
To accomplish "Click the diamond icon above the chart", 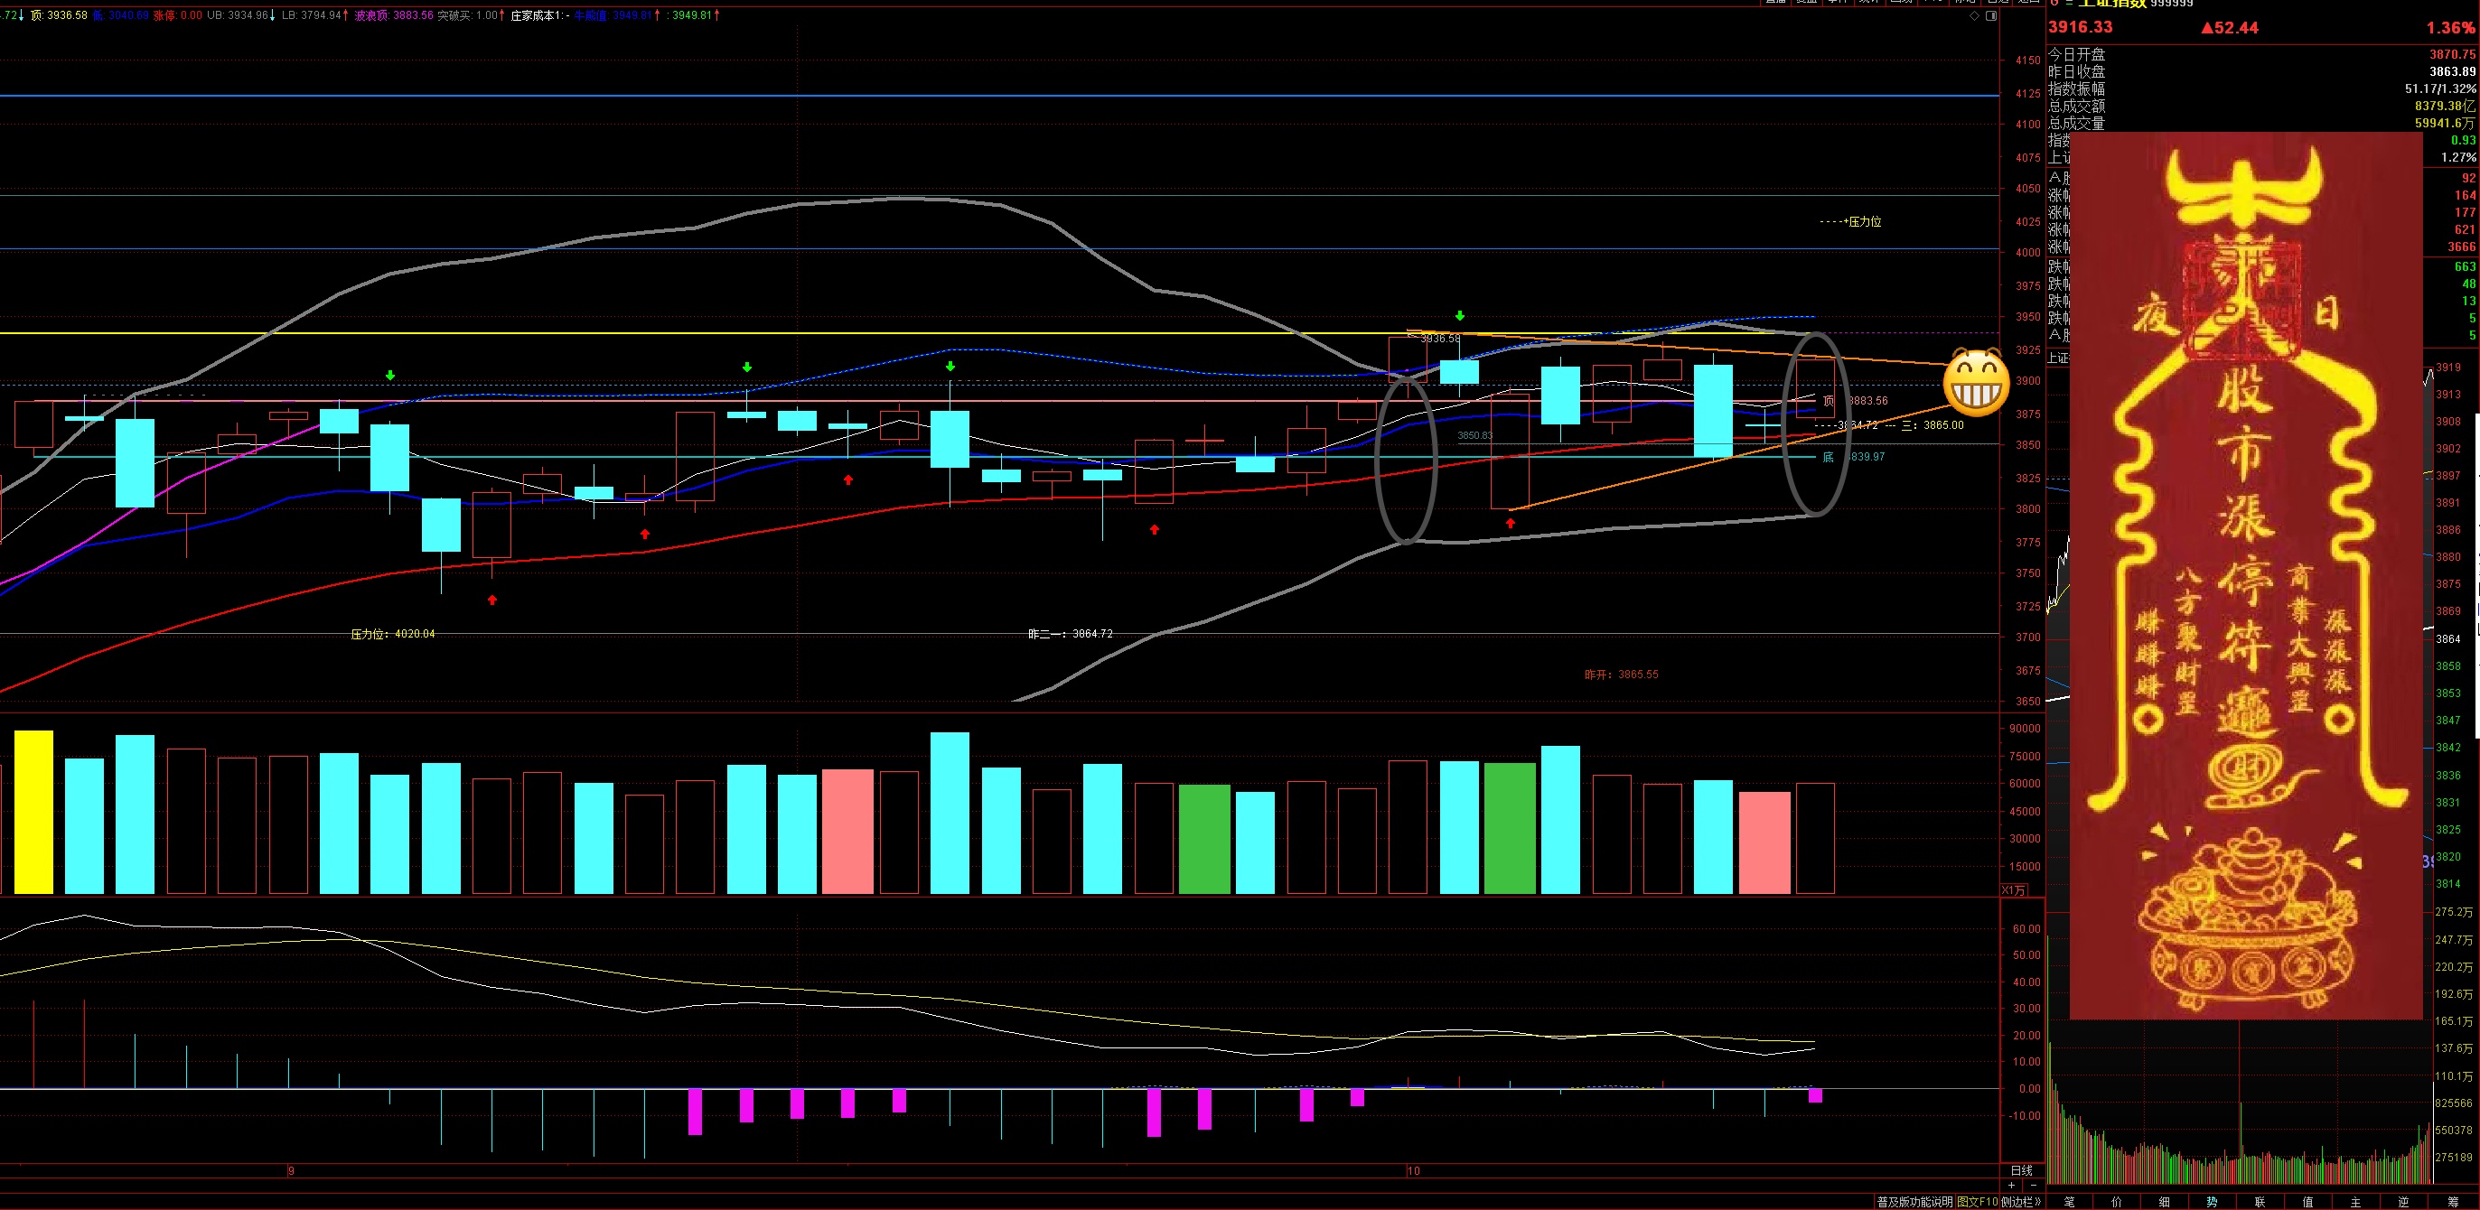I will 1975,16.
